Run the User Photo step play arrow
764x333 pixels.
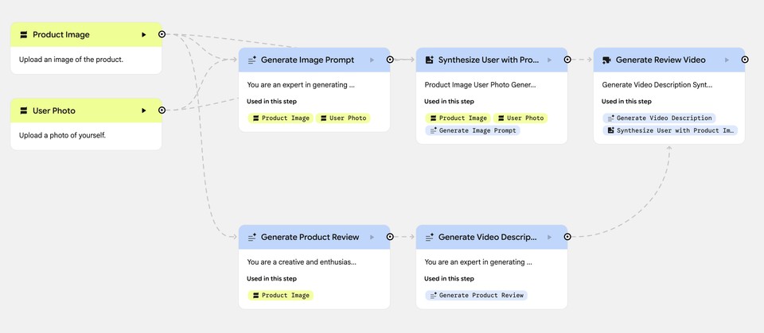pyautogui.click(x=144, y=111)
